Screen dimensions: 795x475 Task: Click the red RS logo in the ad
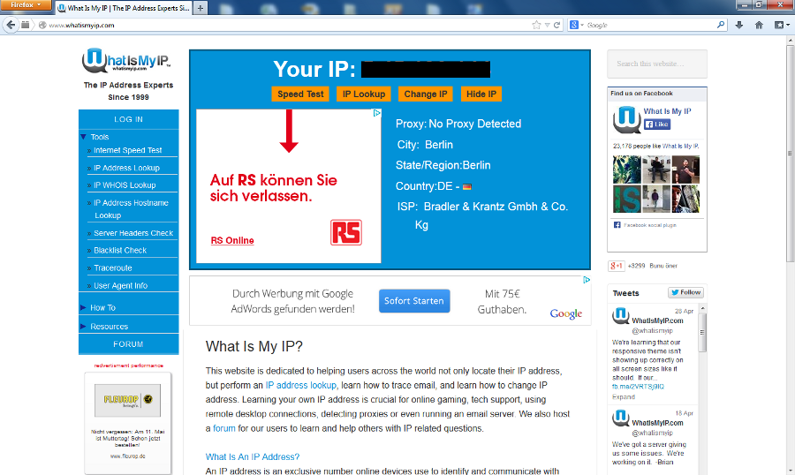345,233
